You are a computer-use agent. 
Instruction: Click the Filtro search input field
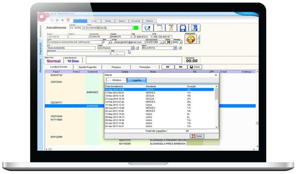[x=109, y=28]
